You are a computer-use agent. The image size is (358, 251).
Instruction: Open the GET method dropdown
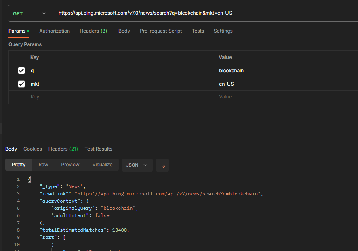[x=29, y=13]
